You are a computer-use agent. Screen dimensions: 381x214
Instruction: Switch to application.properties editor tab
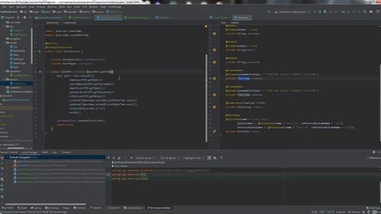(x=50, y=17)
